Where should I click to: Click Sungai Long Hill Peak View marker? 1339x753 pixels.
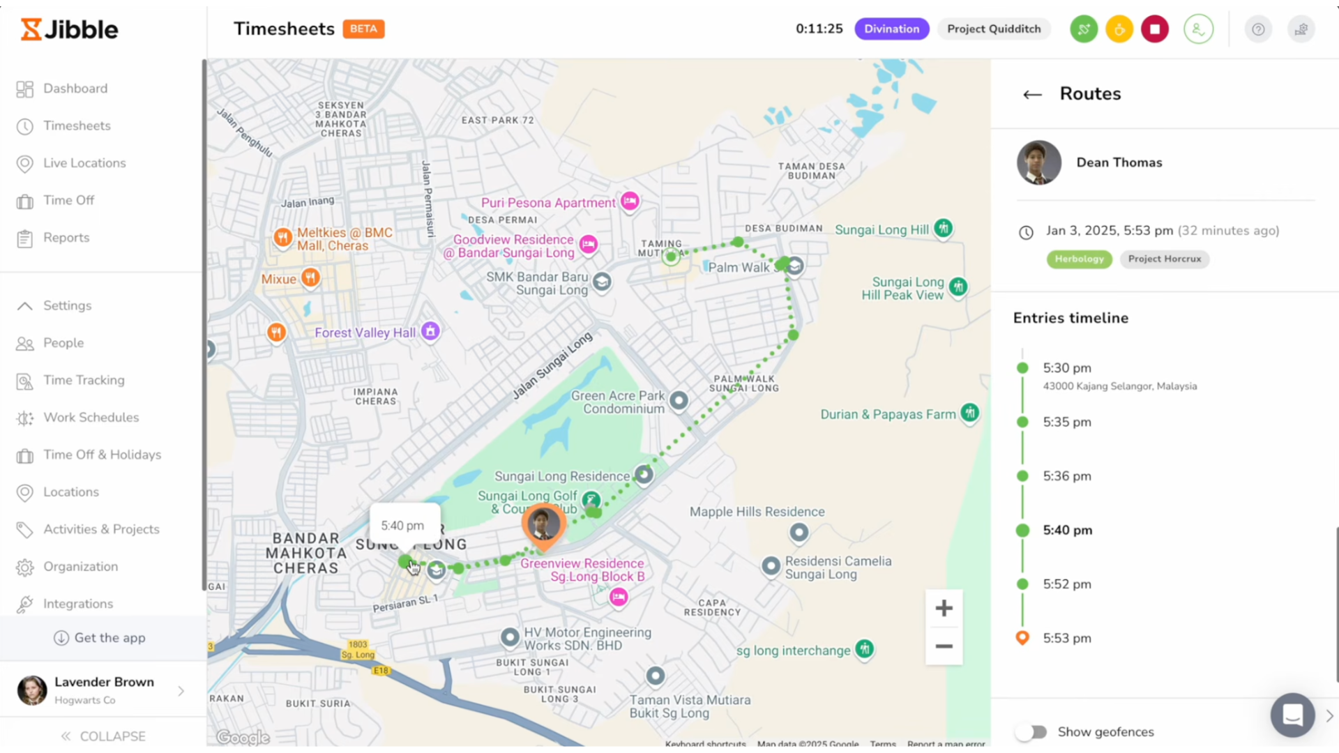[x=958, y=286]
